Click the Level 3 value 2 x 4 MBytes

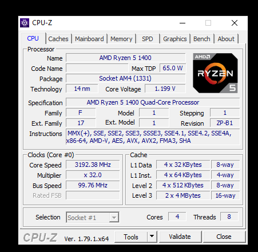point(183,195)
